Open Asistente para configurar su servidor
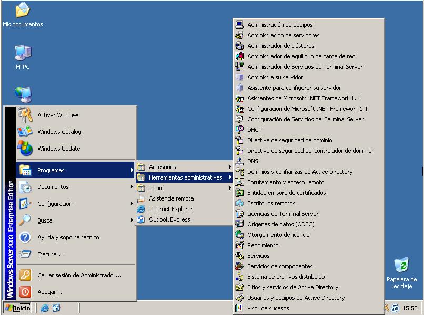The image size is (424, 315). click(x=309, y=88)
